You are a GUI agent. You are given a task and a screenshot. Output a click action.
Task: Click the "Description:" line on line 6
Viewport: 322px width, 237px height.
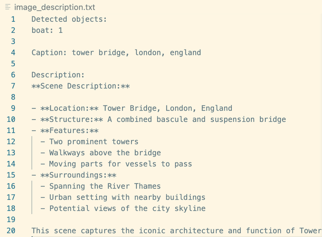[x=58, y=75]
